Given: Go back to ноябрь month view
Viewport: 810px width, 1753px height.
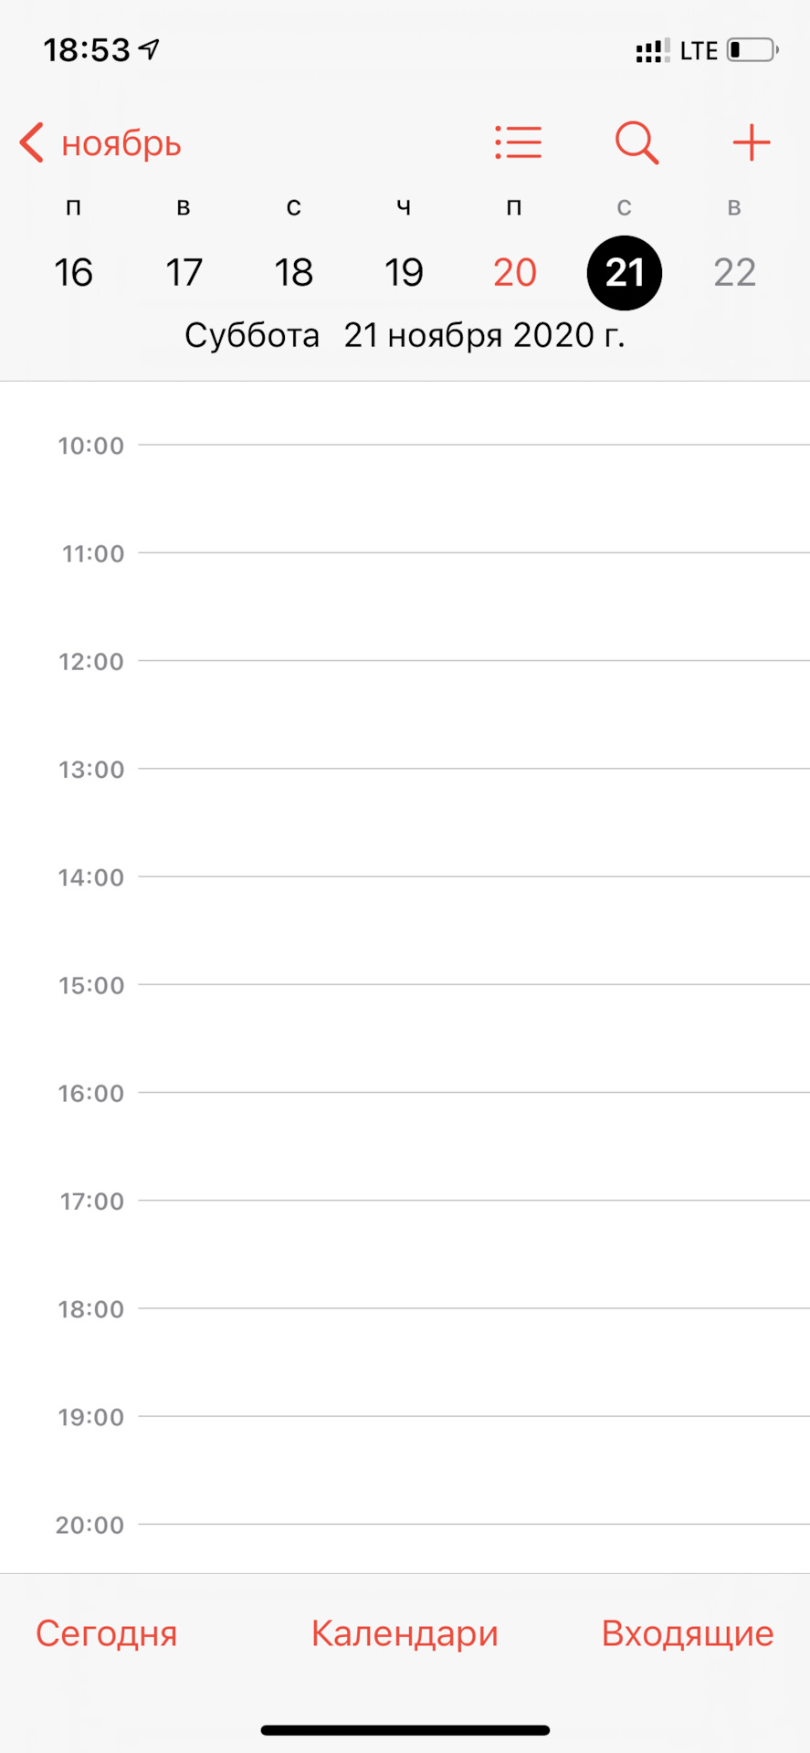Looking at the screenshot, I should point(100,143).
